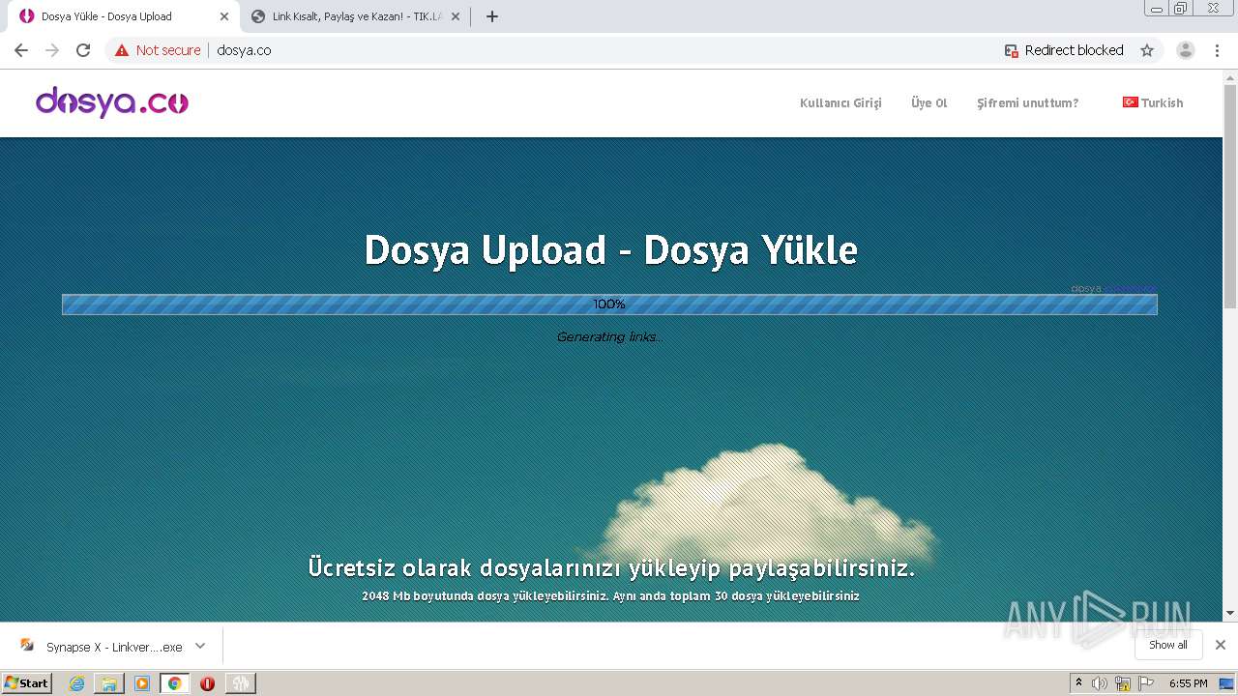Select the Dosya Yükle - Dosya Upload tab
1238x696 pixels.
tap(121, 16)
